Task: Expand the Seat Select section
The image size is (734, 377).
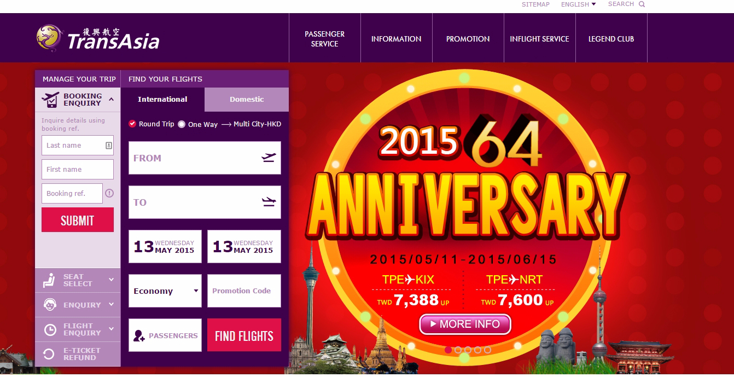Action: tap(78, 280)
